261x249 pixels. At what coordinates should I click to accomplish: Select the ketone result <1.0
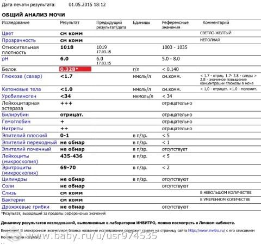pyautogui.click(x=66, y=89)
